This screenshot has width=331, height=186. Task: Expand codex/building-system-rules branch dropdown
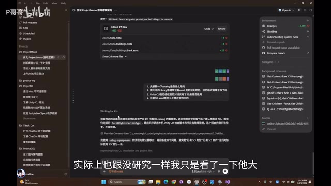pyautogui.click(x=308, y=37)
